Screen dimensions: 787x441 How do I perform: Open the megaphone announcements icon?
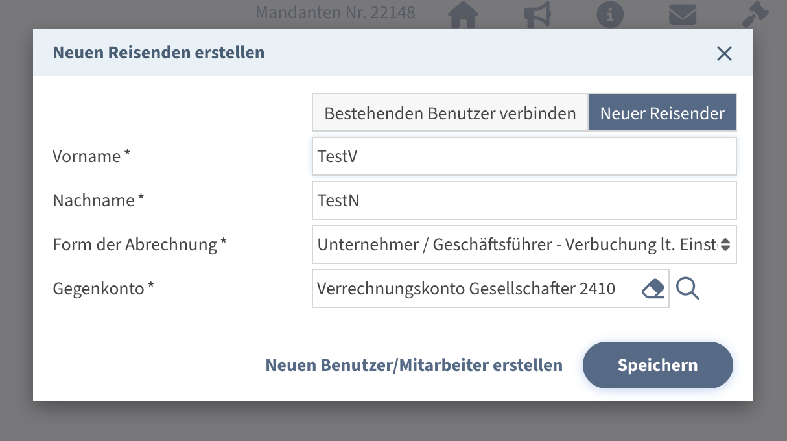pyautogui.click(x=537, y=15)
